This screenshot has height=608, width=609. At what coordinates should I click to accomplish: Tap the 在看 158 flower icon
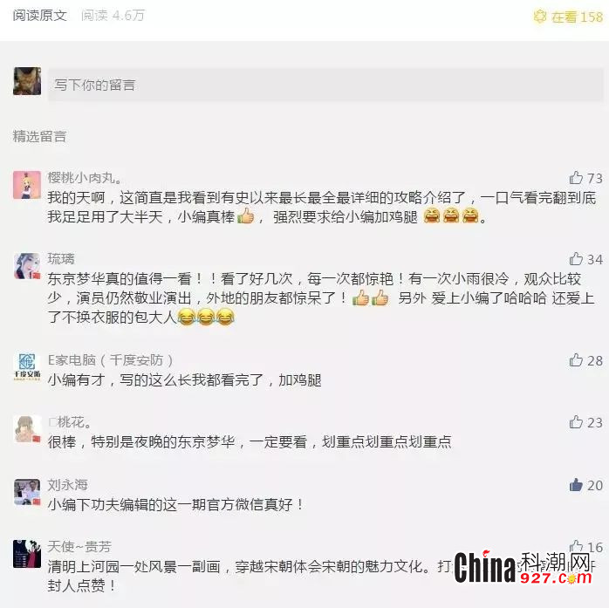pyautogui.click(x=540, y=17)
